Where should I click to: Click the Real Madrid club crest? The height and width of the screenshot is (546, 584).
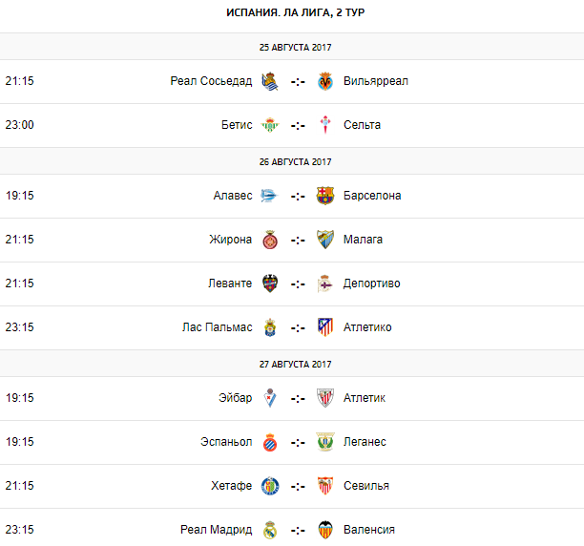tap(270, 530)
